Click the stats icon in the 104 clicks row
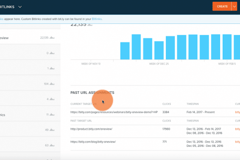Viewport: 240px width, 160px height. [52, 84]
